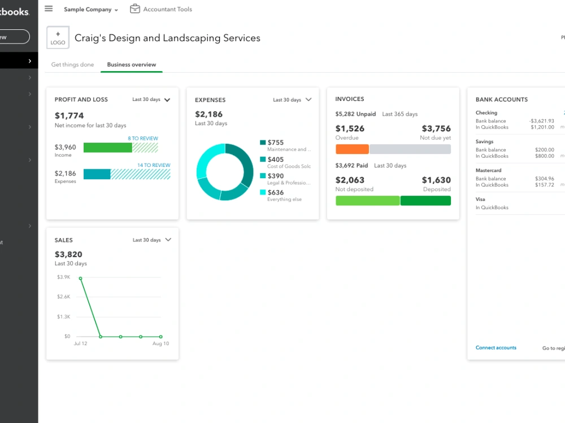Open the Savings bank account
This screenshot has width=565, height=423.
(x=484, y=142)
